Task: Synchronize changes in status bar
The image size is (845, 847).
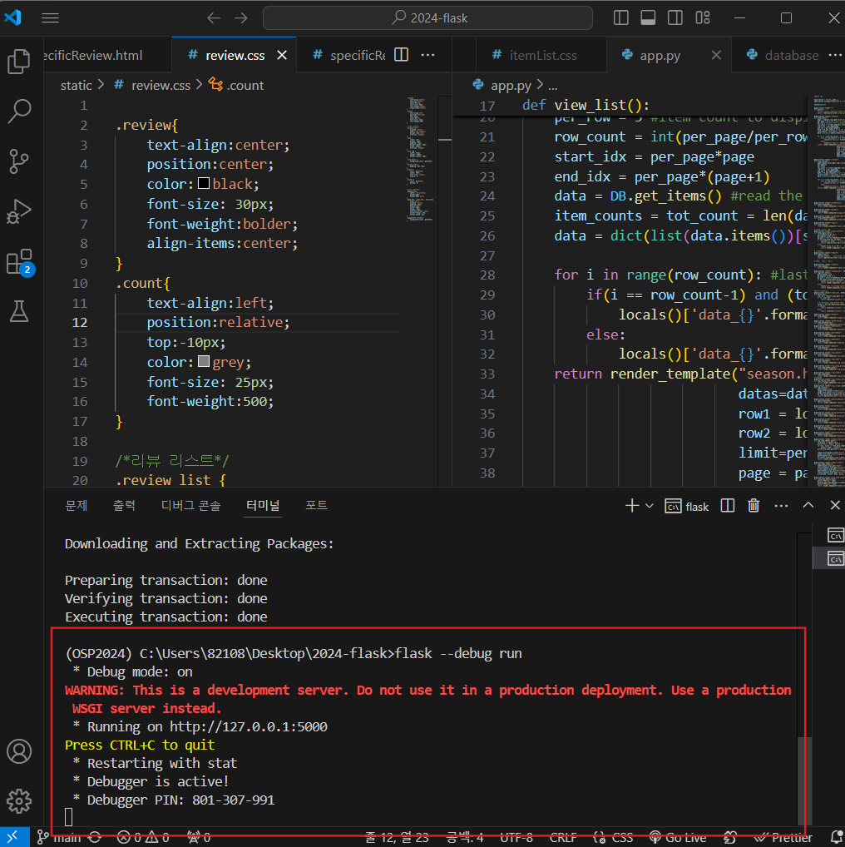Action: [95, 837]
